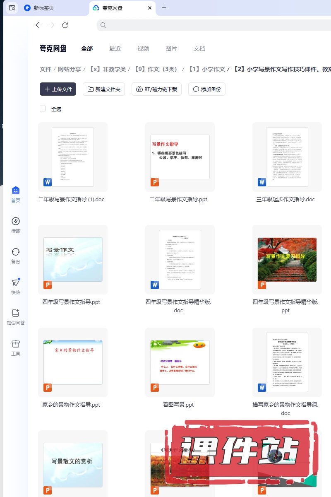
Task: Click the 快传 quick send icon
Action: [x=15, y=283]
